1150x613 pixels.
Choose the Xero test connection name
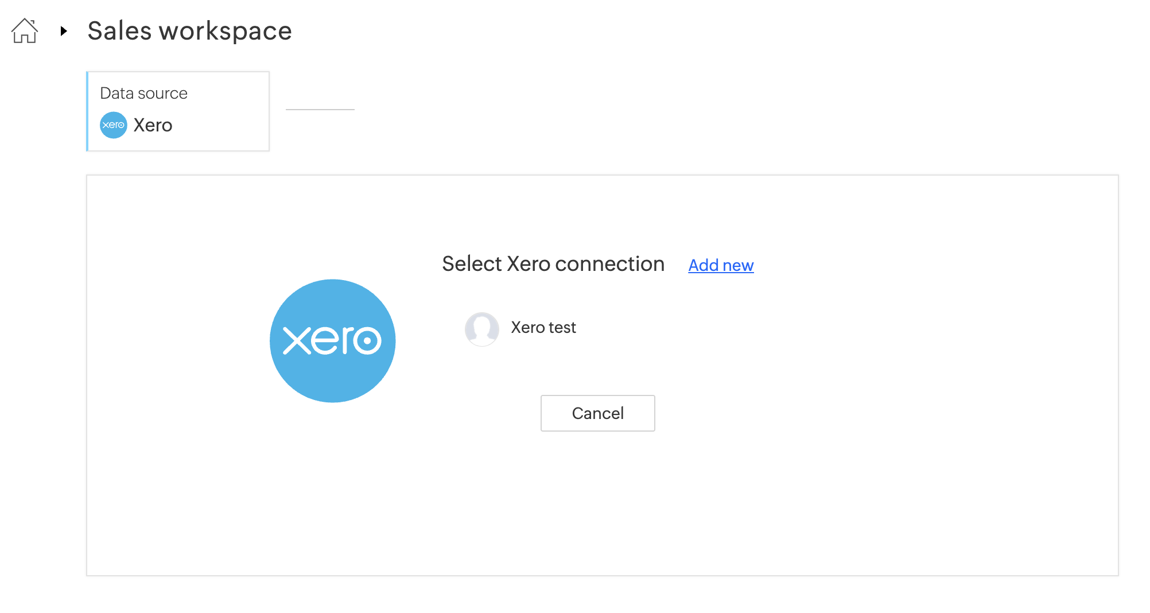(x=543, y=327)
